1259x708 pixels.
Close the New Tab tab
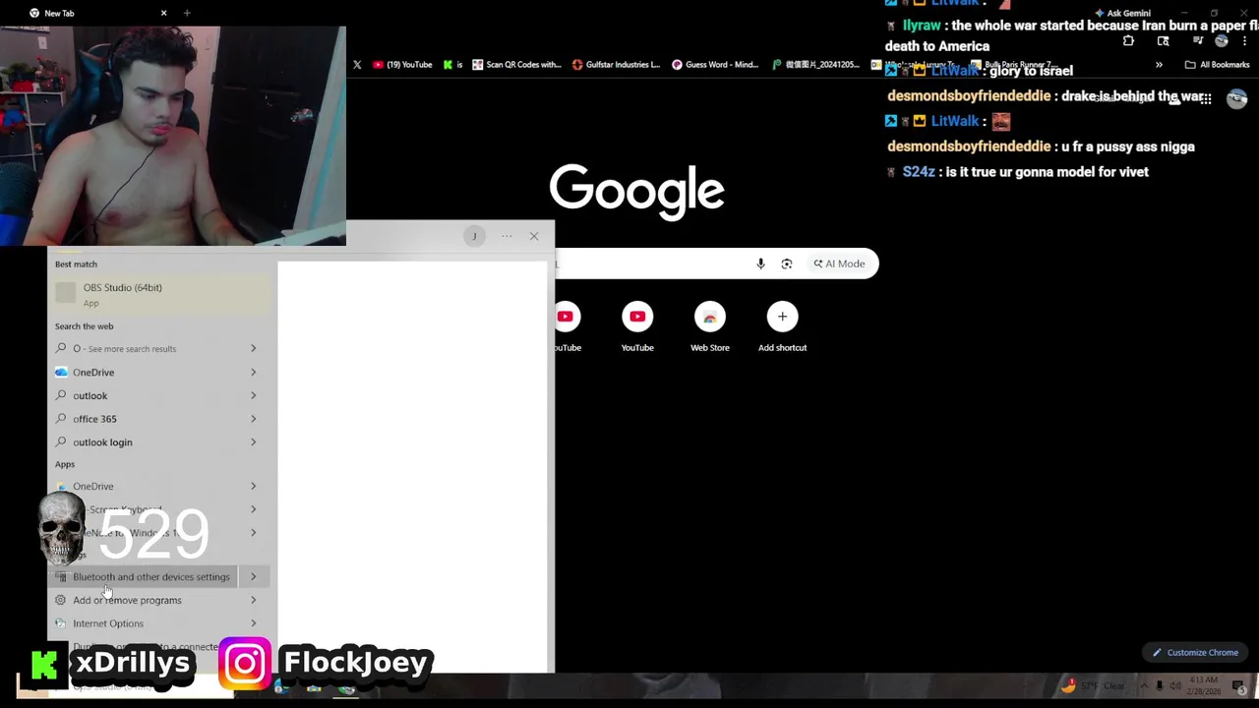[163, 13]
